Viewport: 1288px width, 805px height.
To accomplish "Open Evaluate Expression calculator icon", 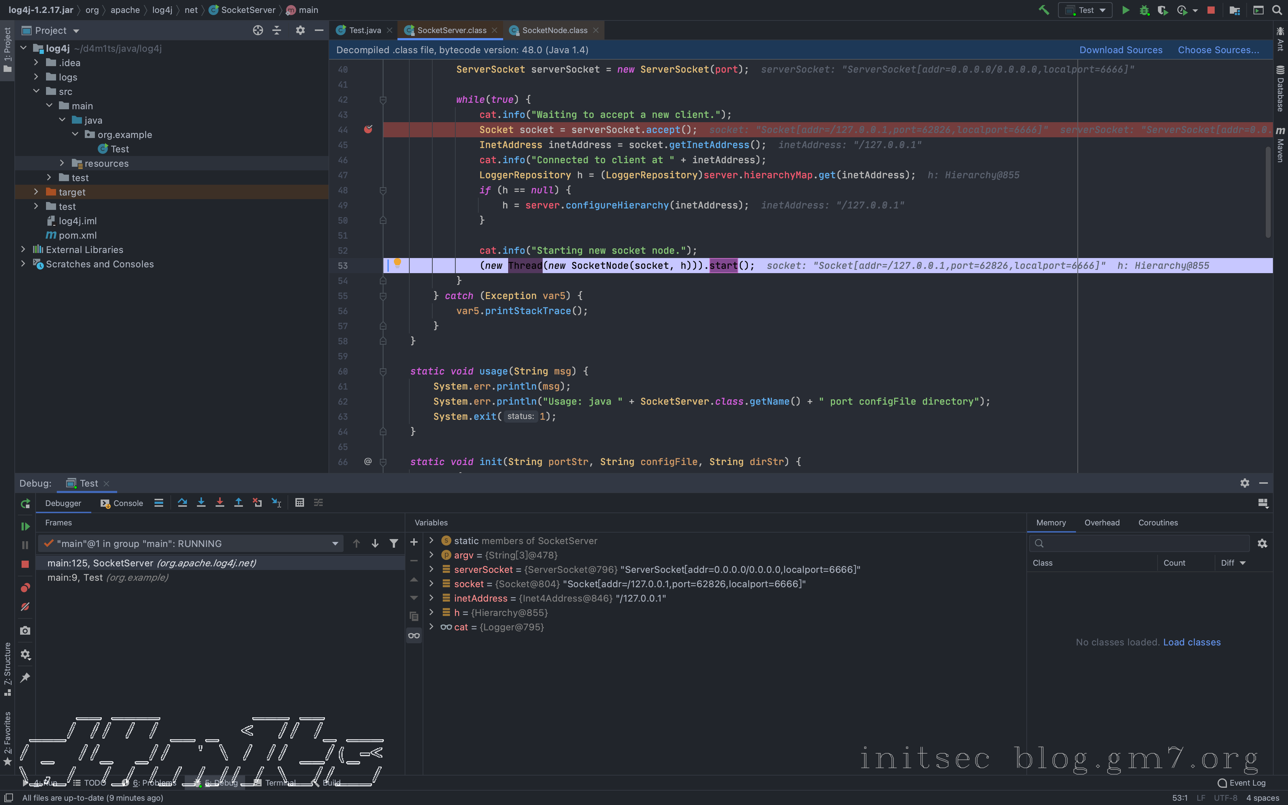I will click(x=300, y=503).
